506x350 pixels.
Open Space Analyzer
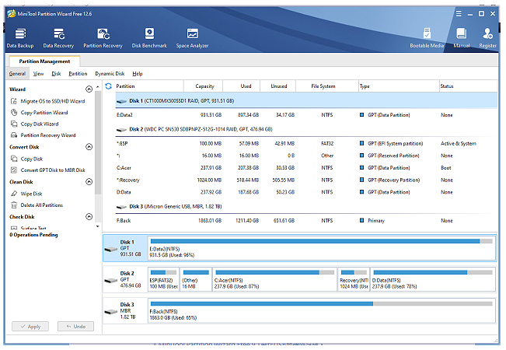tap(192, 38)
